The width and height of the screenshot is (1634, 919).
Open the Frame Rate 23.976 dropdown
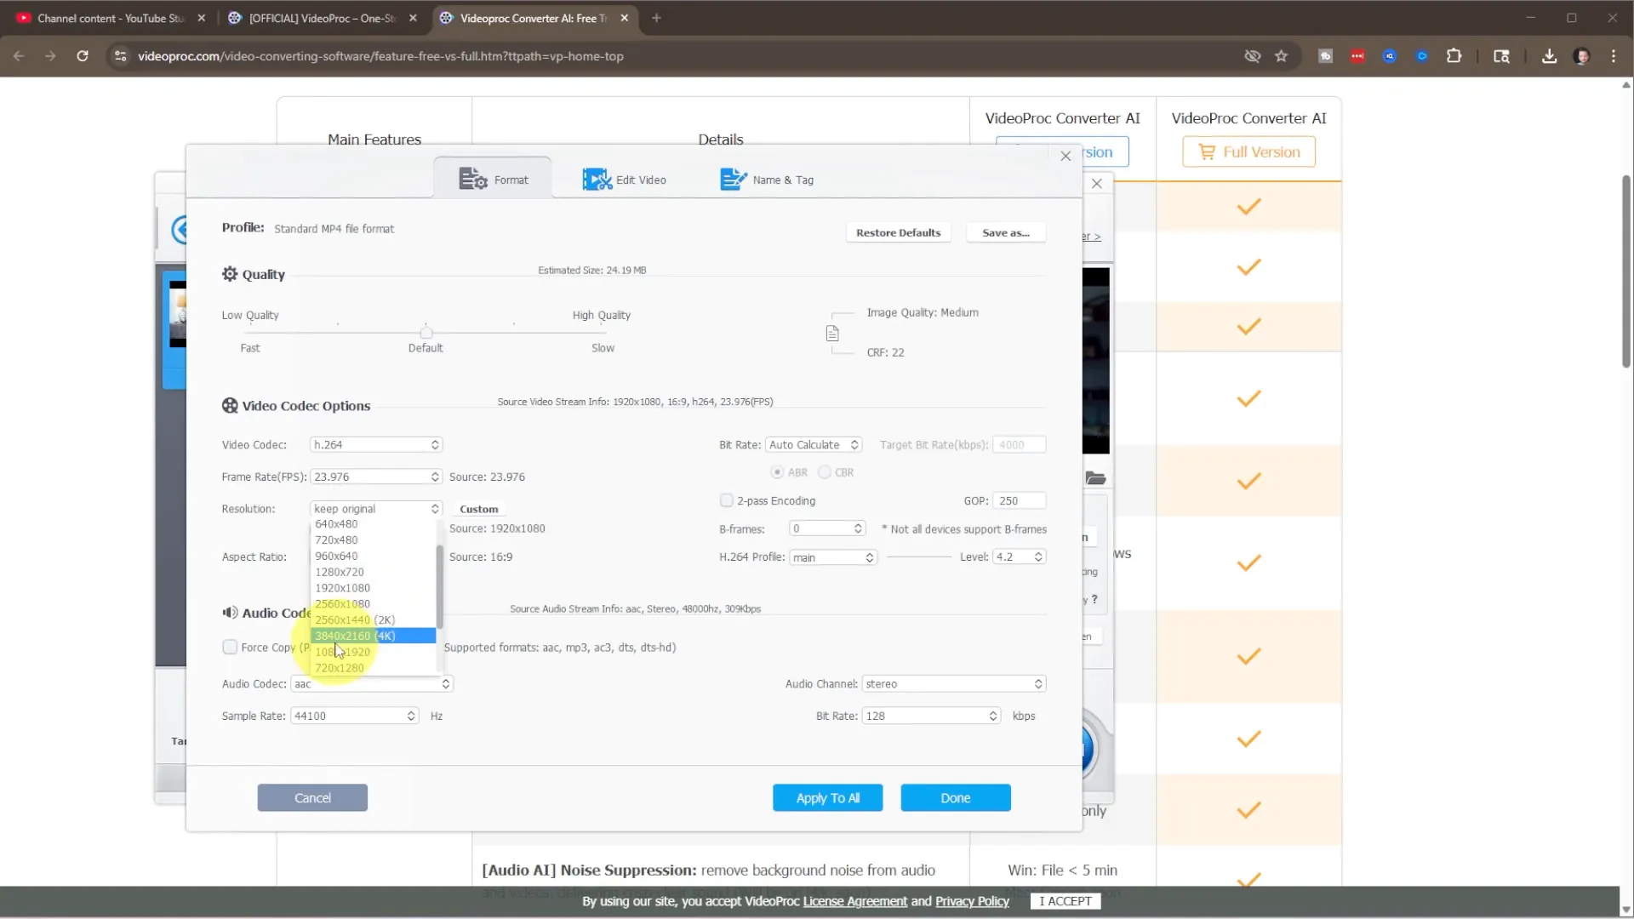click(376, 477)
